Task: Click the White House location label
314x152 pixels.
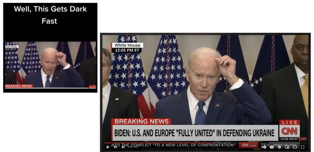Action: [x=127, y=45]
